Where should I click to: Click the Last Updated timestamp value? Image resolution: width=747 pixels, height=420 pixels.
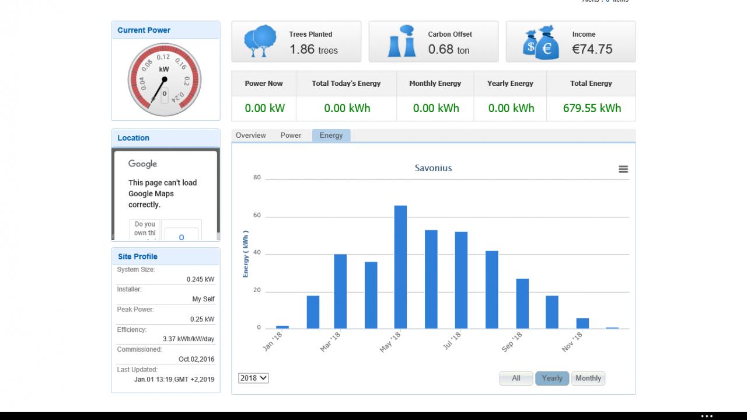(174, 379)
